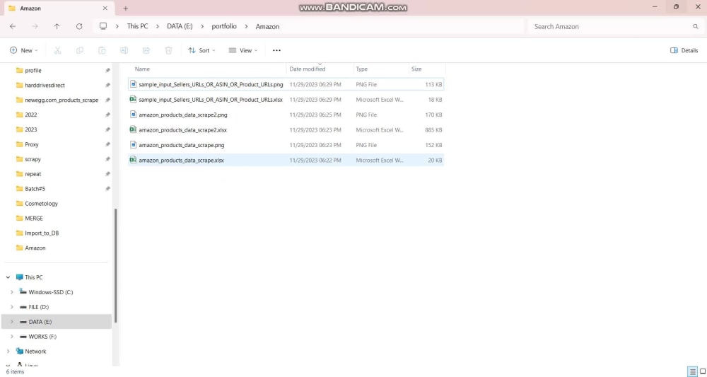Collapse the This PC tree node

click(x=8, y=277)
